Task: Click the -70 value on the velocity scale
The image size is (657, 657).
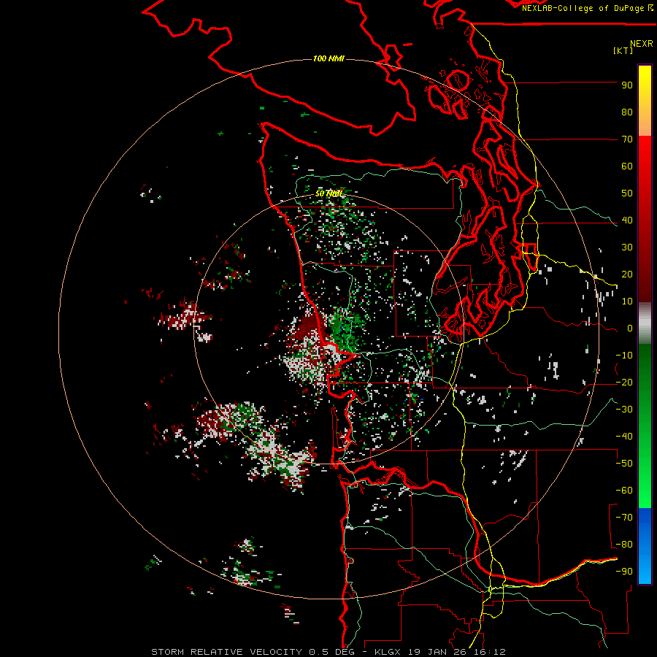Action: click(624, 518)
